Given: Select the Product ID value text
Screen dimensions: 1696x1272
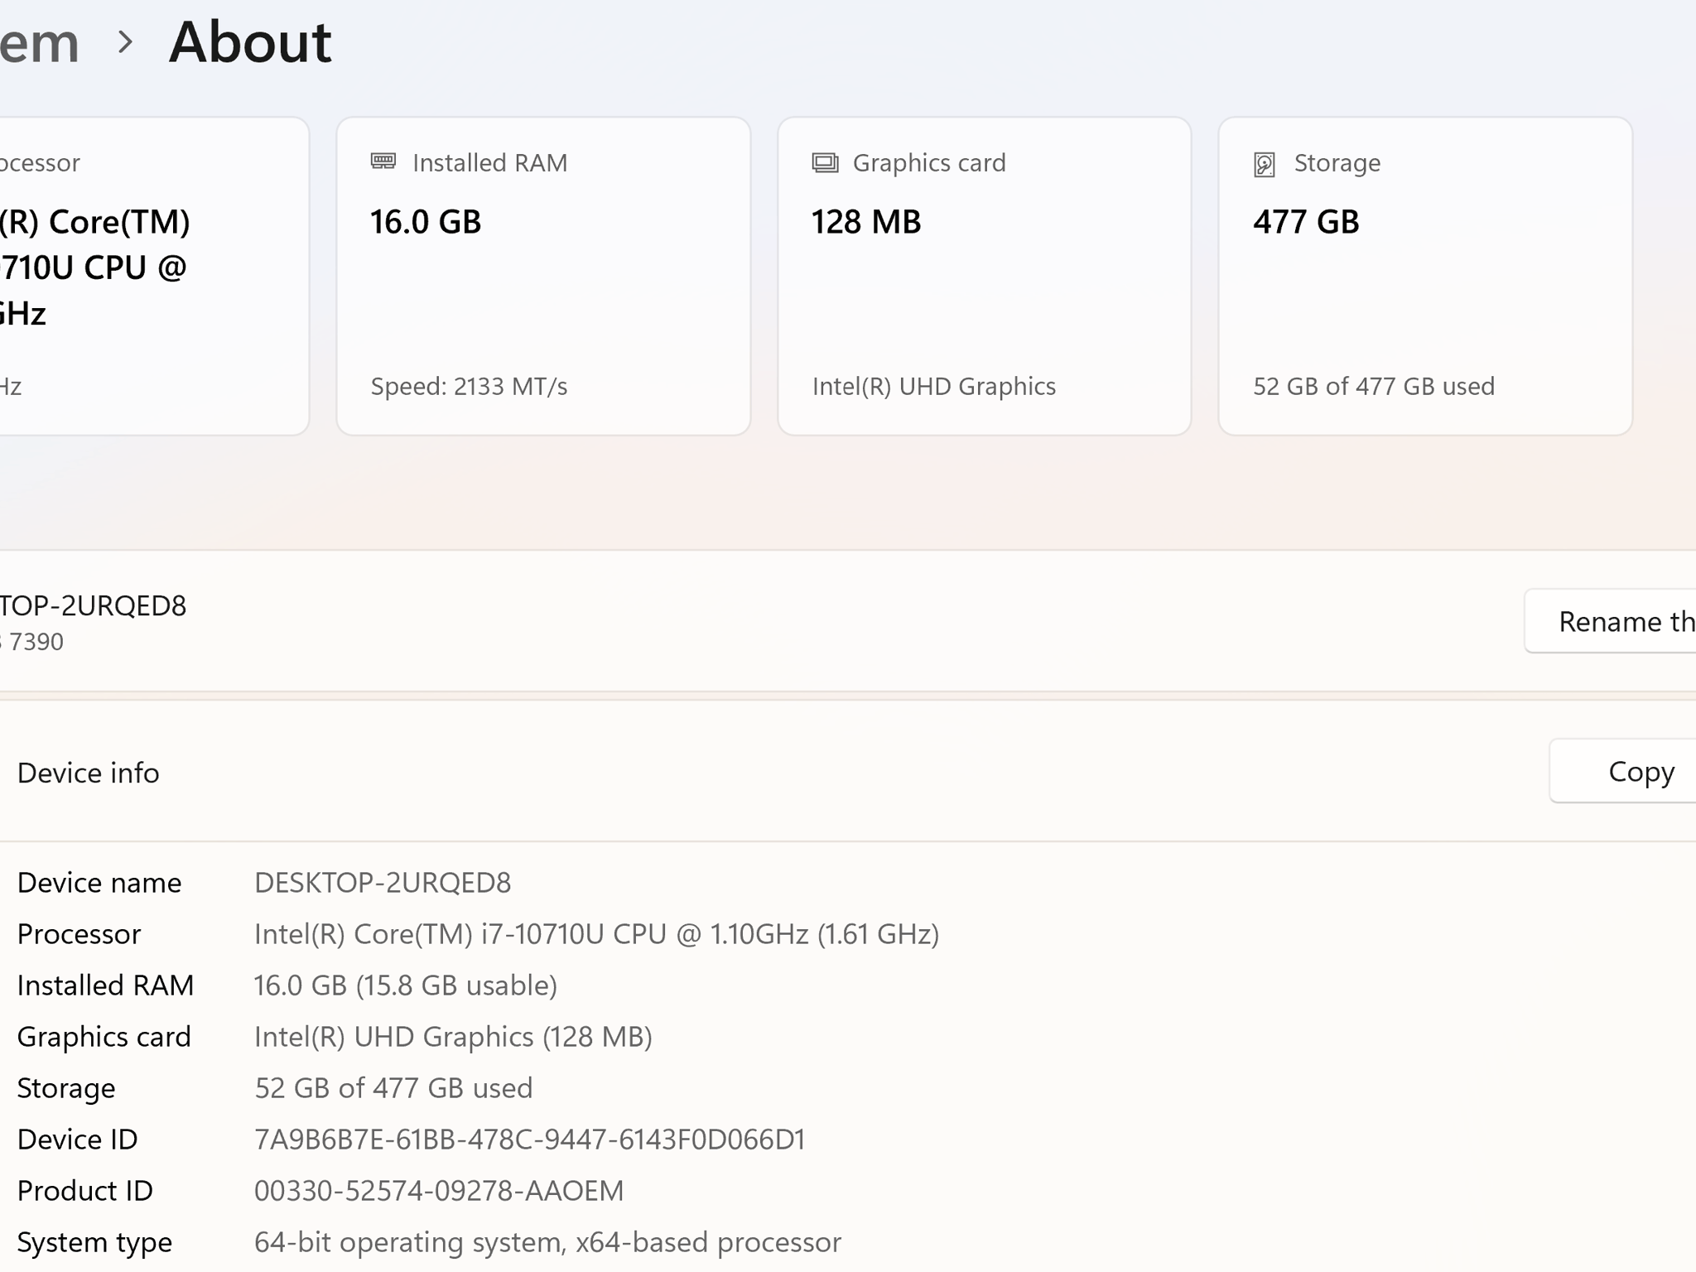Looking at the screenshot, I should click(x=439, y=1191).
